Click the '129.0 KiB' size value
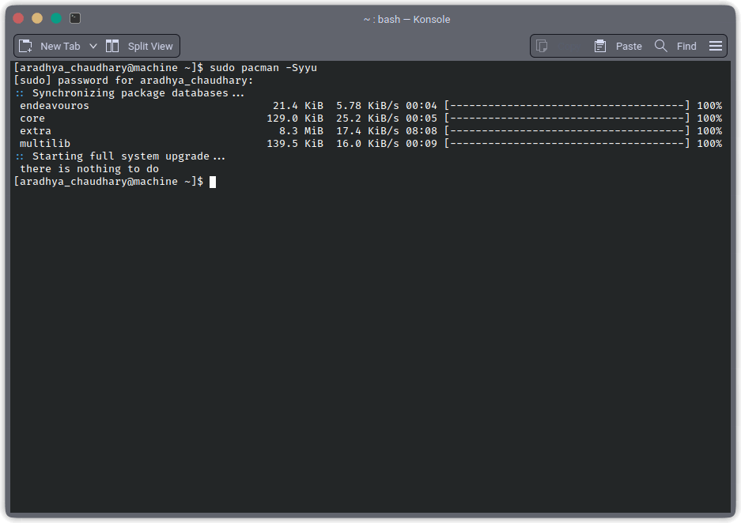The height and width of the screenshot is (523, 741). (x=295, y=119)
